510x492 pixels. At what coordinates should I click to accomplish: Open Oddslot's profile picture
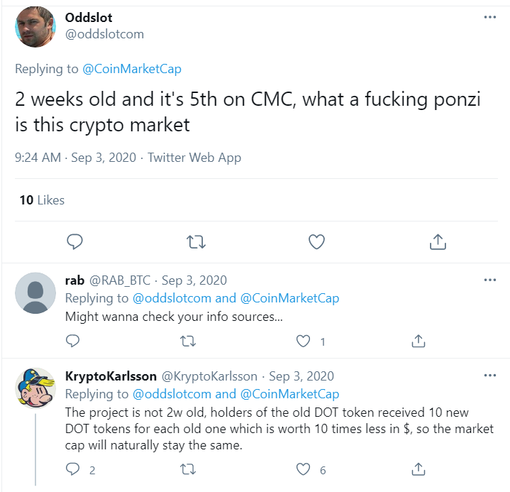pos(35,27)
